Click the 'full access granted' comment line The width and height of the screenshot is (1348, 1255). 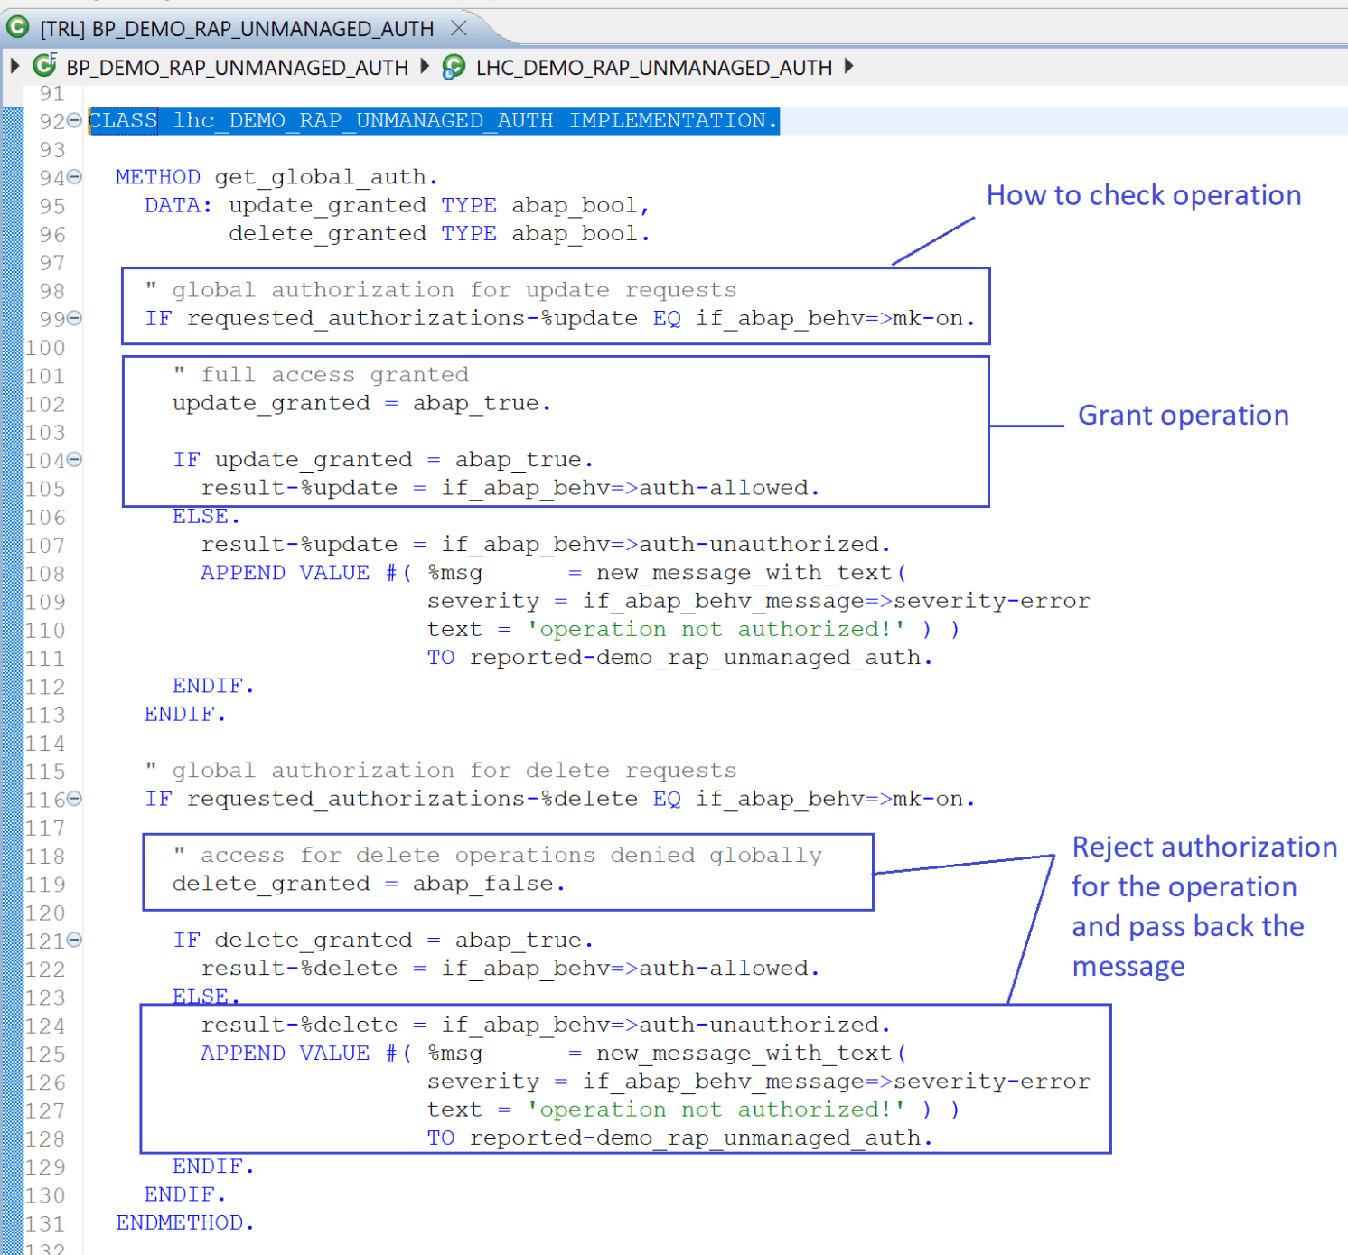pyautogui.click(x=321, y=375)
